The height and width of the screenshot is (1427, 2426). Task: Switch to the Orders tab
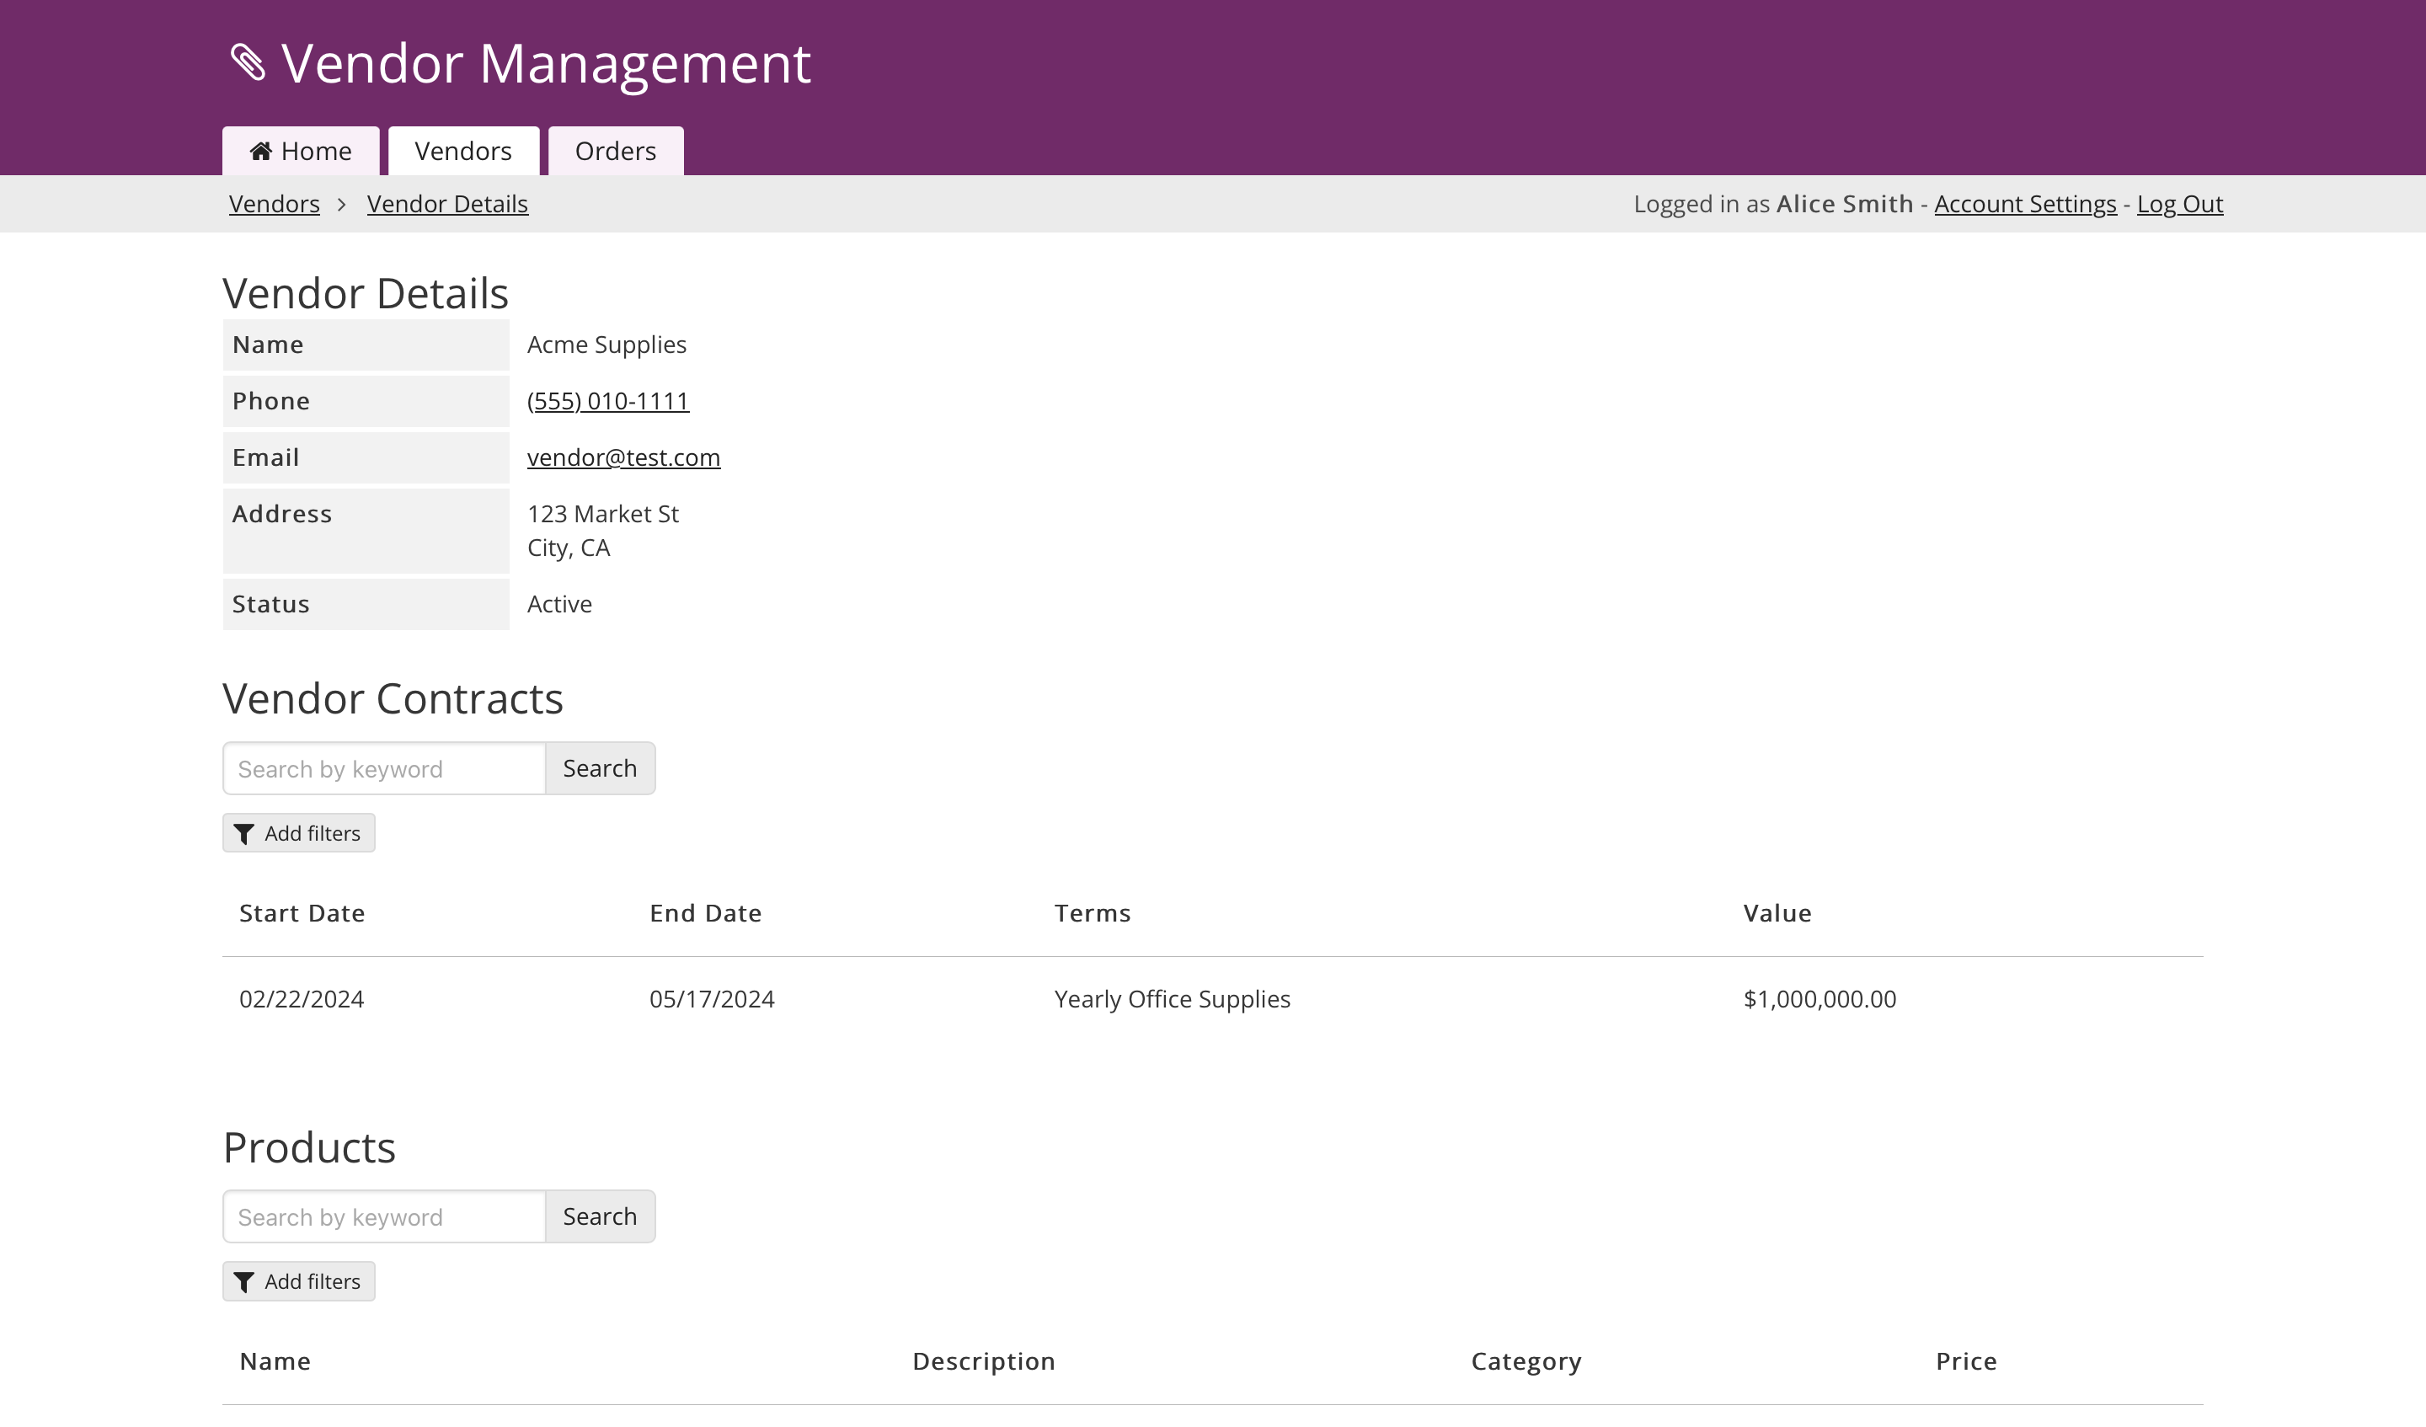tap(615, 151)
